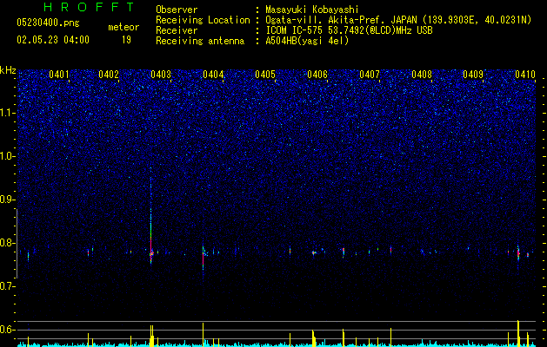Click the 0401 time marker
The image size is (547, 347).
click(59, 75)
